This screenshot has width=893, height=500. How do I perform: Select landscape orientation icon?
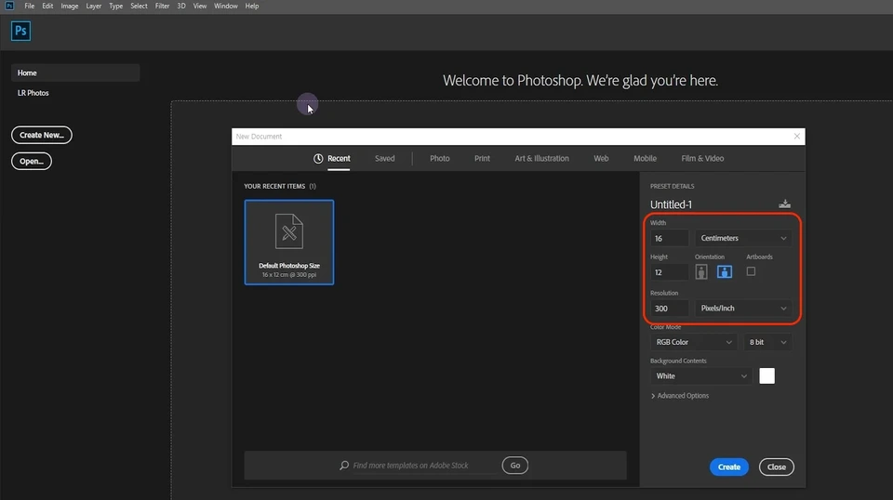pos(725,272)
